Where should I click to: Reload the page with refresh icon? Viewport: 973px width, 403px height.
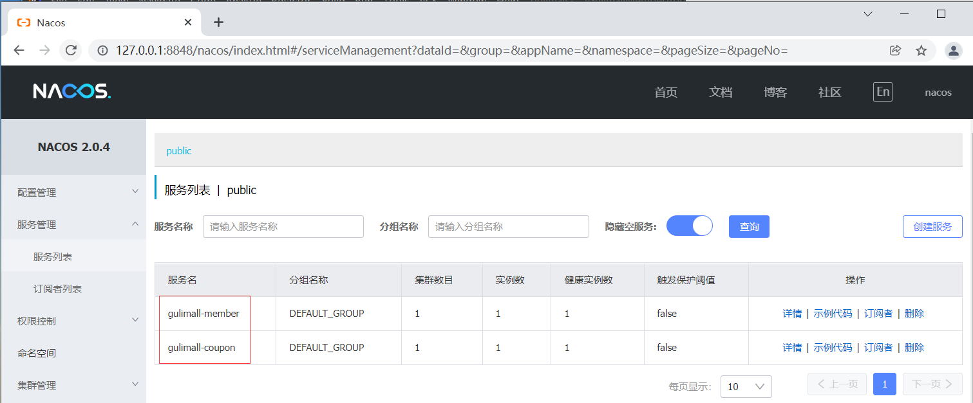coord(71,50)
